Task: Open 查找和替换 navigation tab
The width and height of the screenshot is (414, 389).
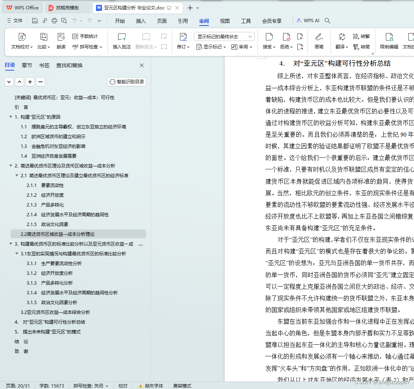Action: [69, 65]
